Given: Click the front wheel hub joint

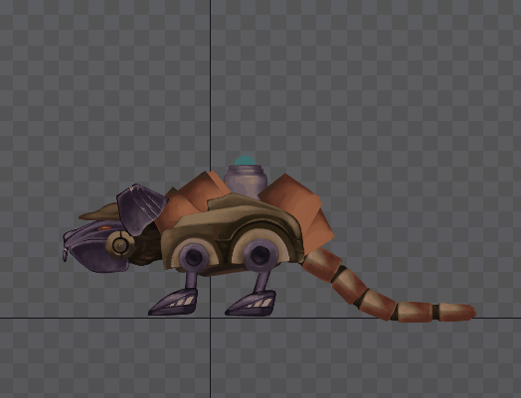Looking at the screenshot, I should click(x=194, y=257).
